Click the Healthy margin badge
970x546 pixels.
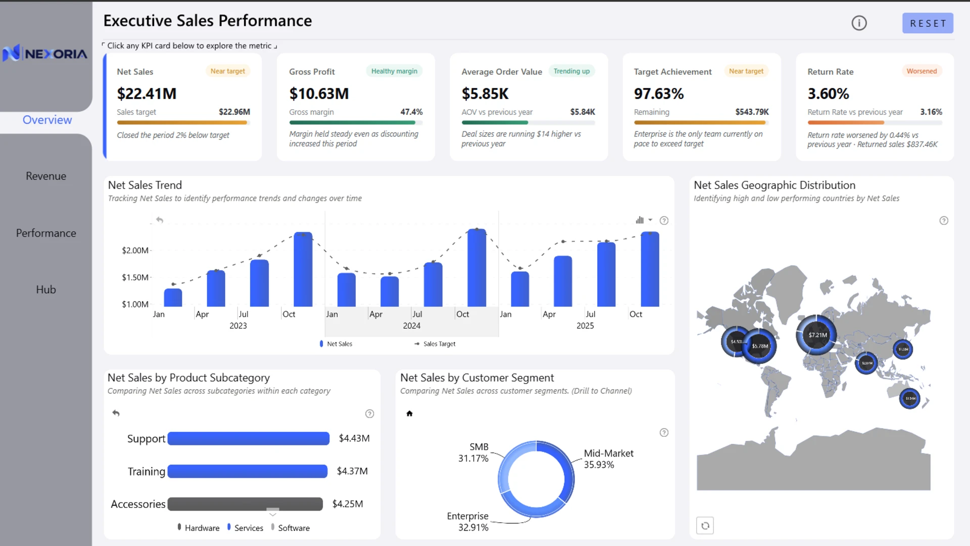(x=394, y=71)
